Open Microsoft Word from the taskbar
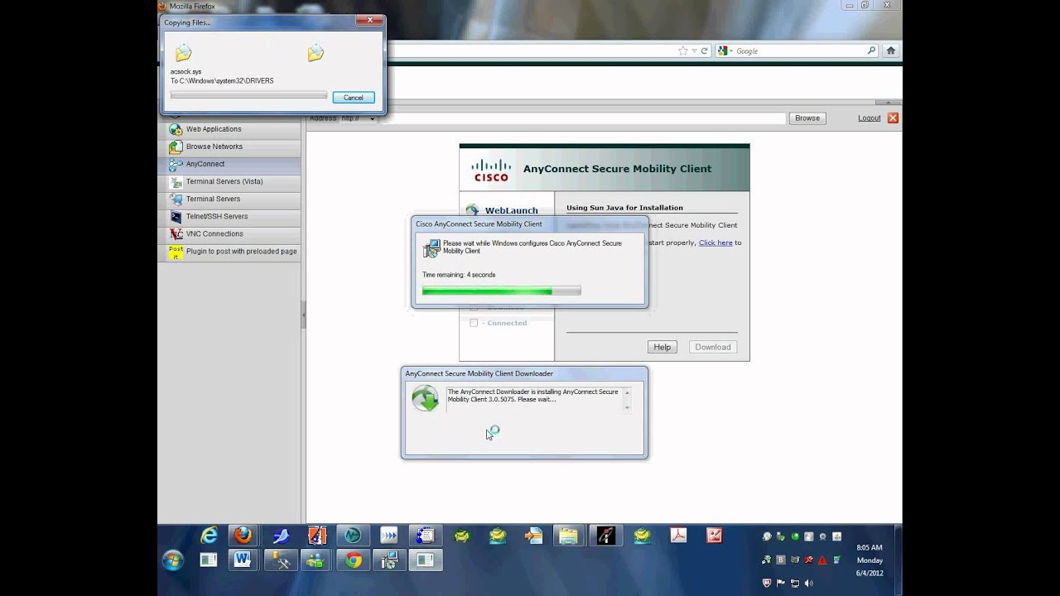Screen dimensions: 1060x596 click(x=243, y=560)
